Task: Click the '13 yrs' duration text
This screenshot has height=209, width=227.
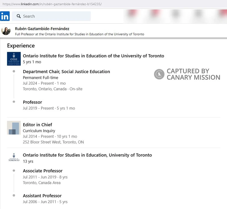Action: 28,161
